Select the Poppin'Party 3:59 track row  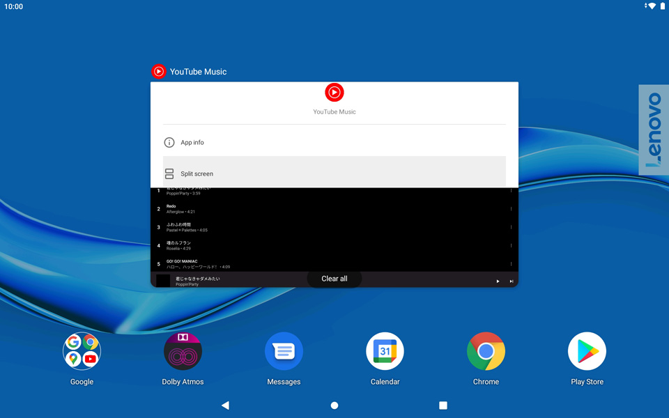334,193
